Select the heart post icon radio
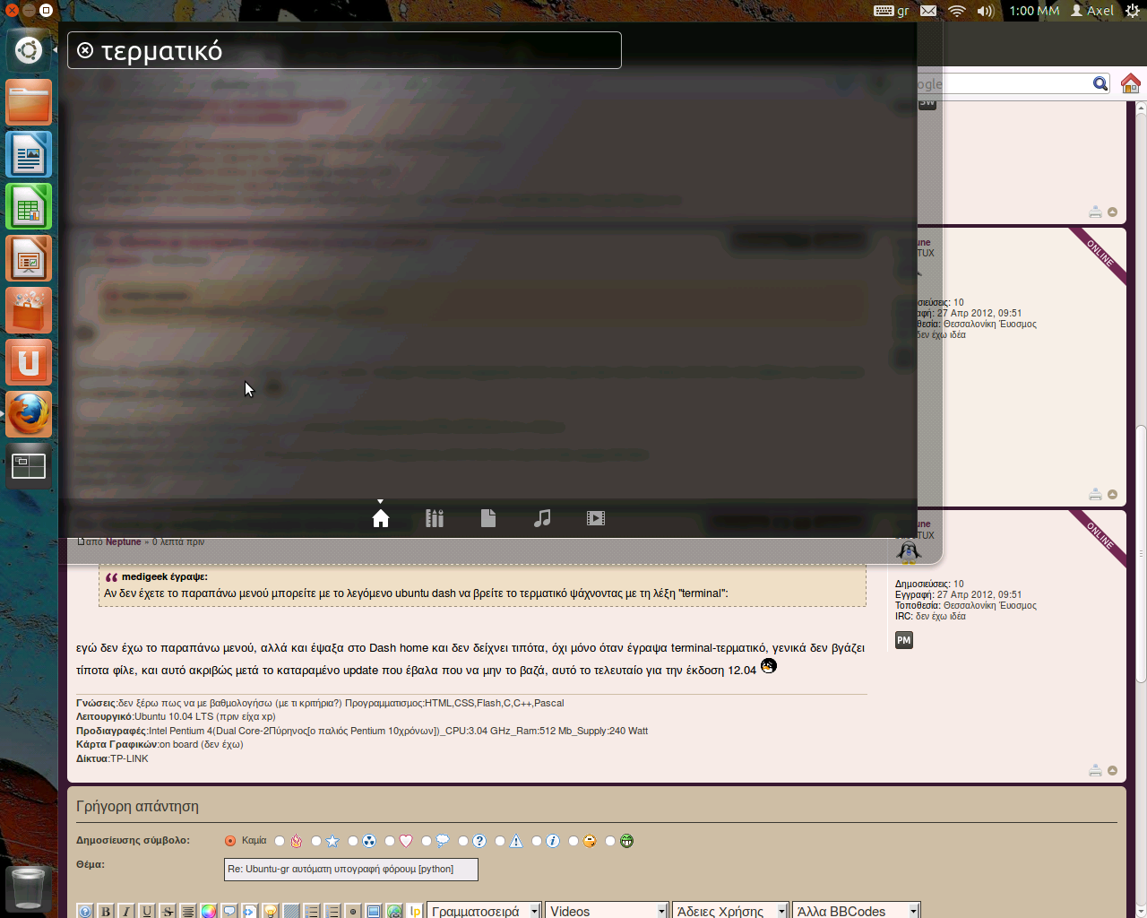The height and width of the screenshot is (918, 1147). pos(390,841)
